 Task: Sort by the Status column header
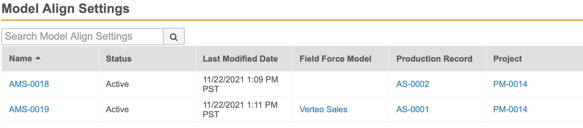pyautogui.click(x=119, y=59)
